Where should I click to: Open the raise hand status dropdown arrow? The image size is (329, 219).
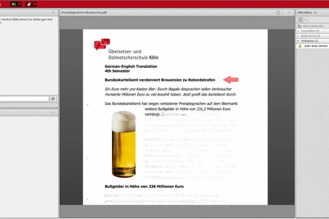pyautogui.click(x=35, y=4)
